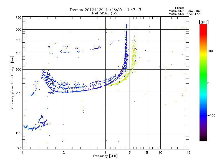
Task: Click the x-axis tick label '1'
Action: [22, 152]
